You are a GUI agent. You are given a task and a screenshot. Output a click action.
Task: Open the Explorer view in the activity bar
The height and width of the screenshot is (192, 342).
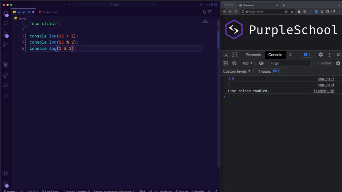5,13
